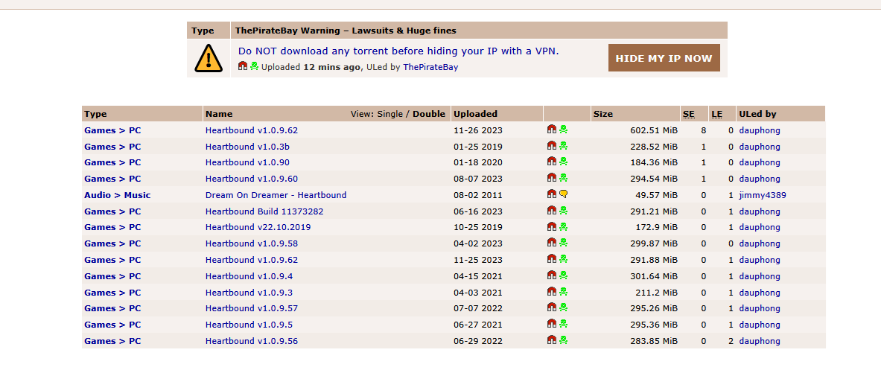Click magnet icon for Heartbound v1.0.3b
The image size is (881, 376).
552,146
